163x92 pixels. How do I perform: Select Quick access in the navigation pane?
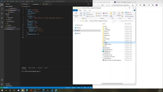79,25
